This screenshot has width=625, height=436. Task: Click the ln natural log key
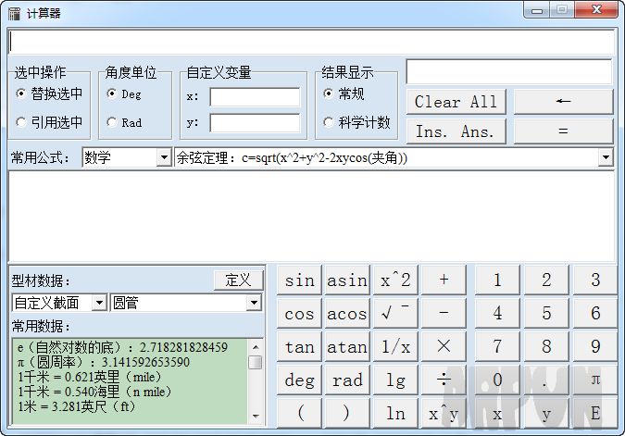click(395, 413)
